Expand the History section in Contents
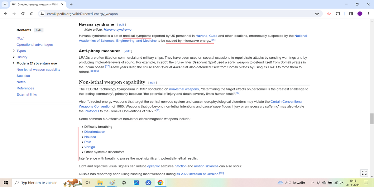Image resolution: width=374 pixels, height=187 pixels. point(14,57)
